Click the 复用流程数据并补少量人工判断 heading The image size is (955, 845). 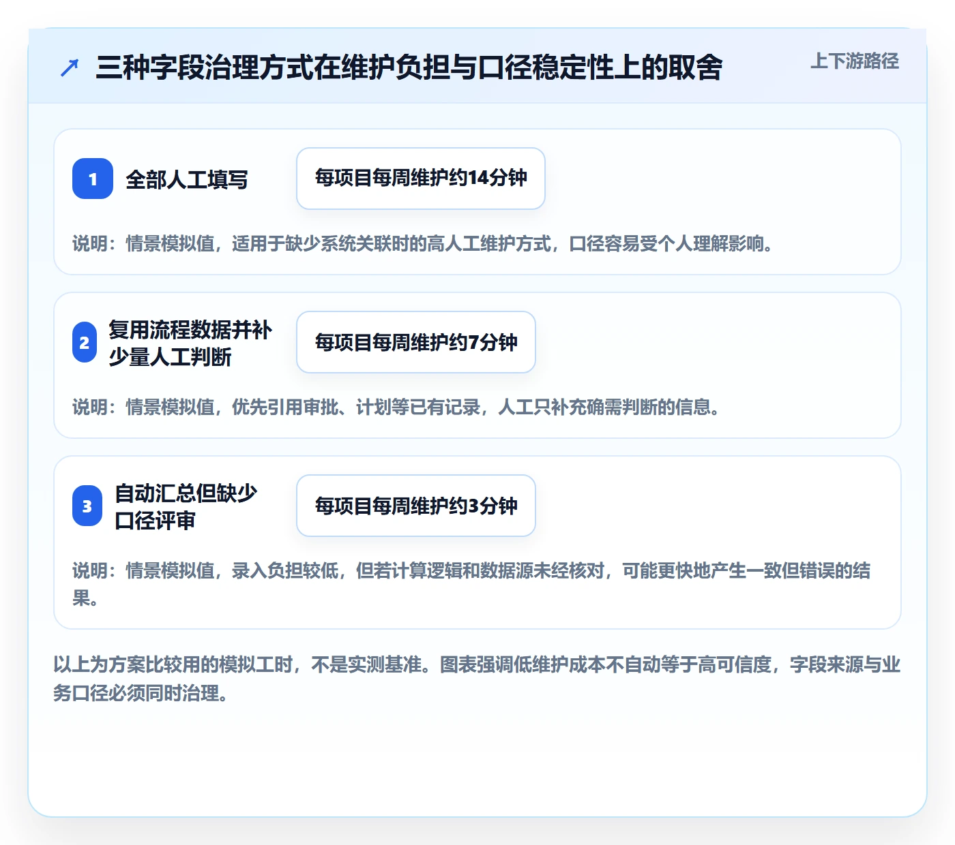coord(190,343)
